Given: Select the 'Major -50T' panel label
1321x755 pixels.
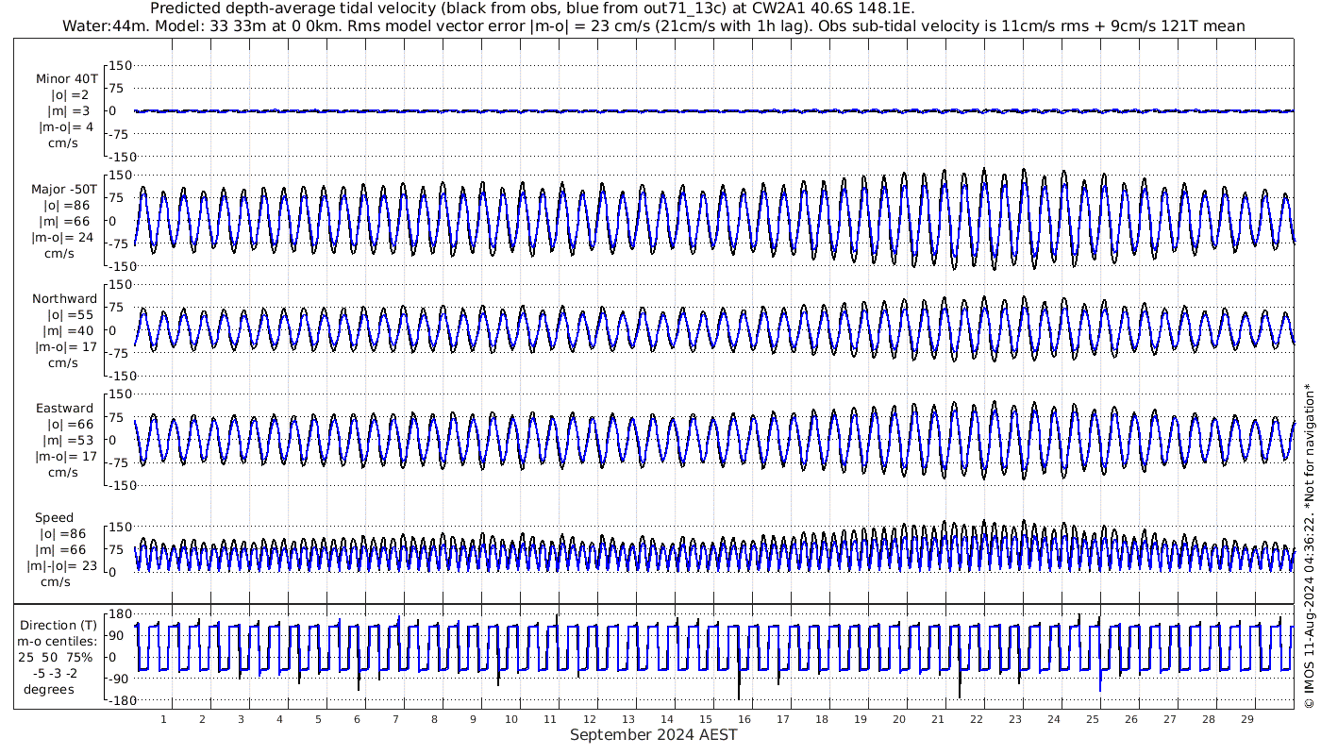Looking at the screenshot, I should (64, 190).
